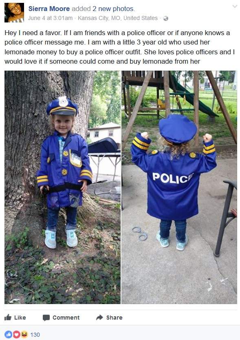Open the right photo showing POLICE jacket
This screenshot has width=240, height=340.
click(x=179, y=187)
